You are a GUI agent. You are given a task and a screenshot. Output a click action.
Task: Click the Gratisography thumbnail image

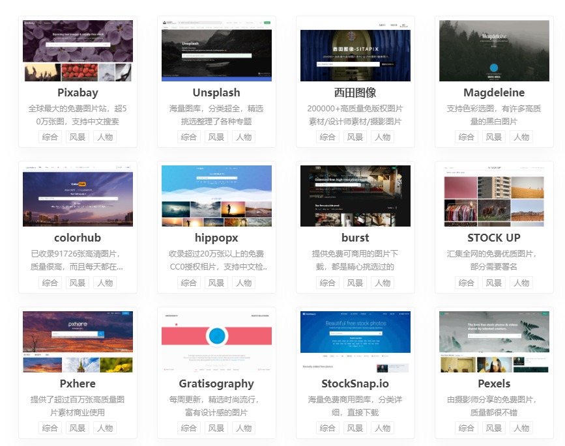point(216,341)
